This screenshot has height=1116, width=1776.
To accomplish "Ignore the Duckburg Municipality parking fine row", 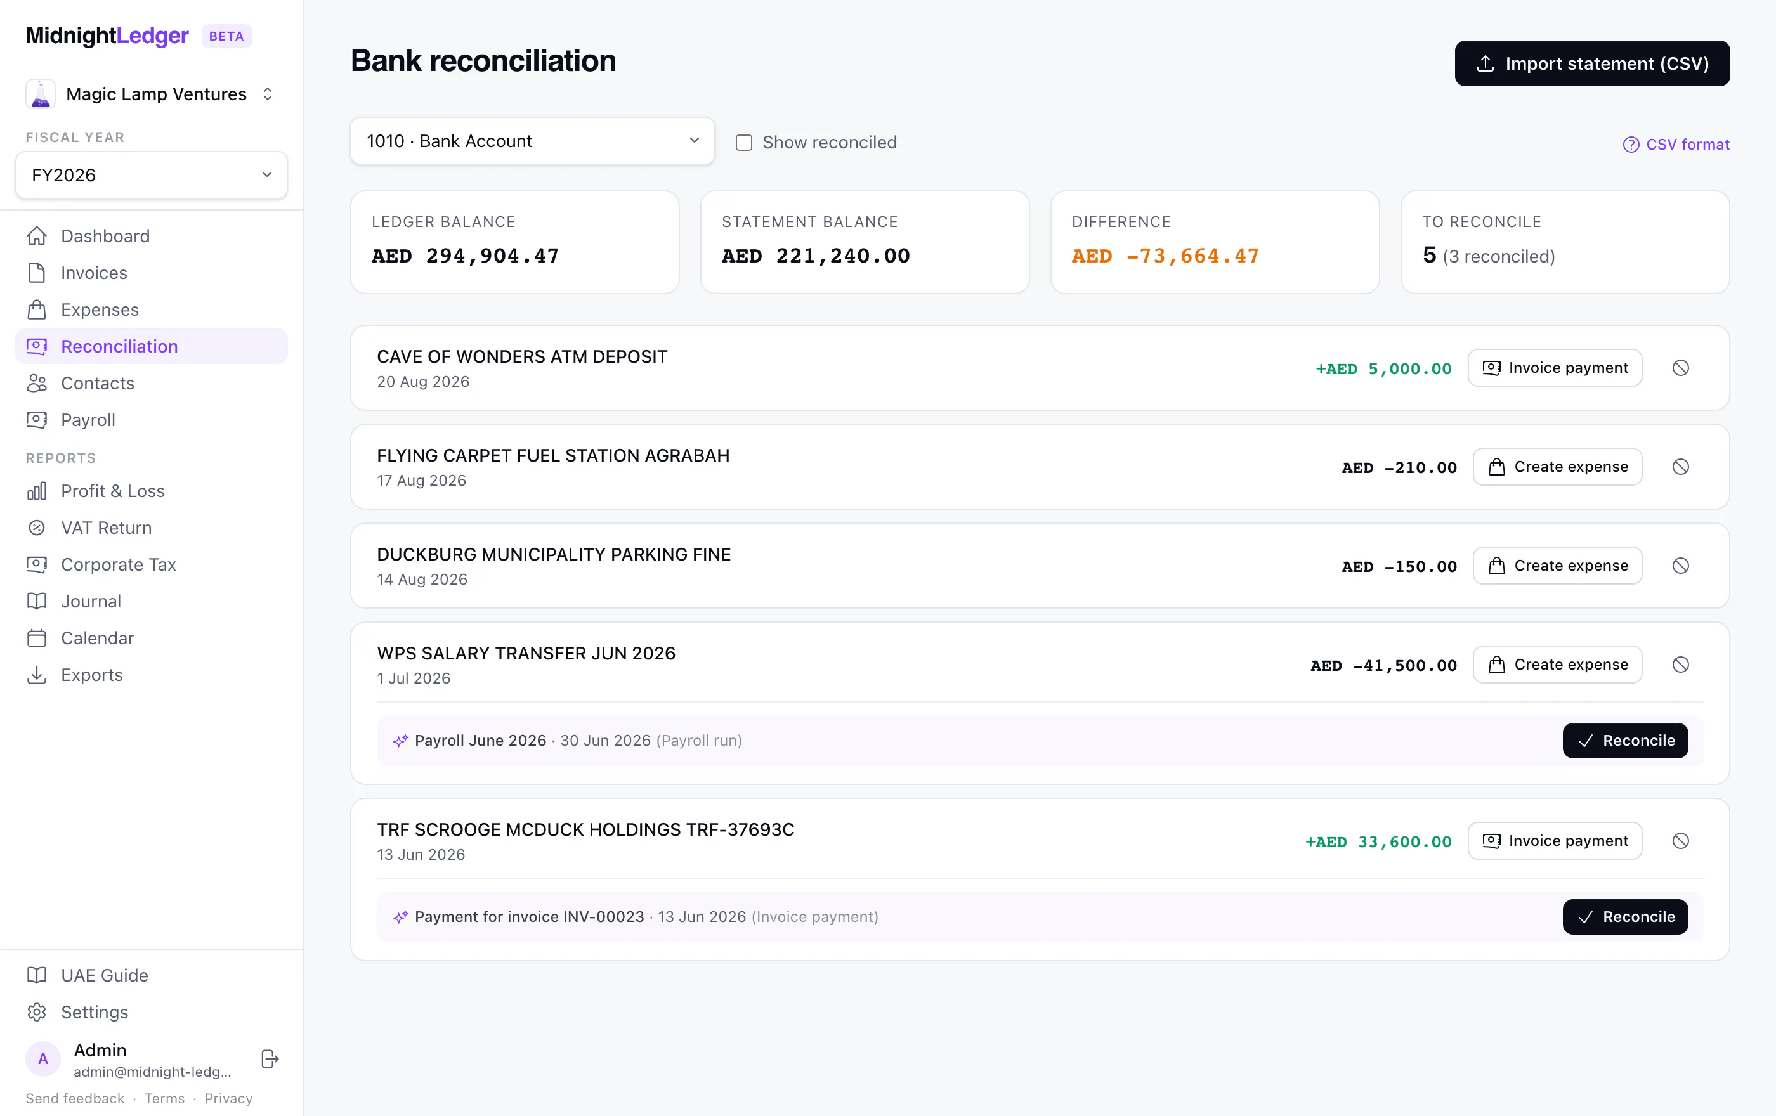I will click(x=1681, y=566).
